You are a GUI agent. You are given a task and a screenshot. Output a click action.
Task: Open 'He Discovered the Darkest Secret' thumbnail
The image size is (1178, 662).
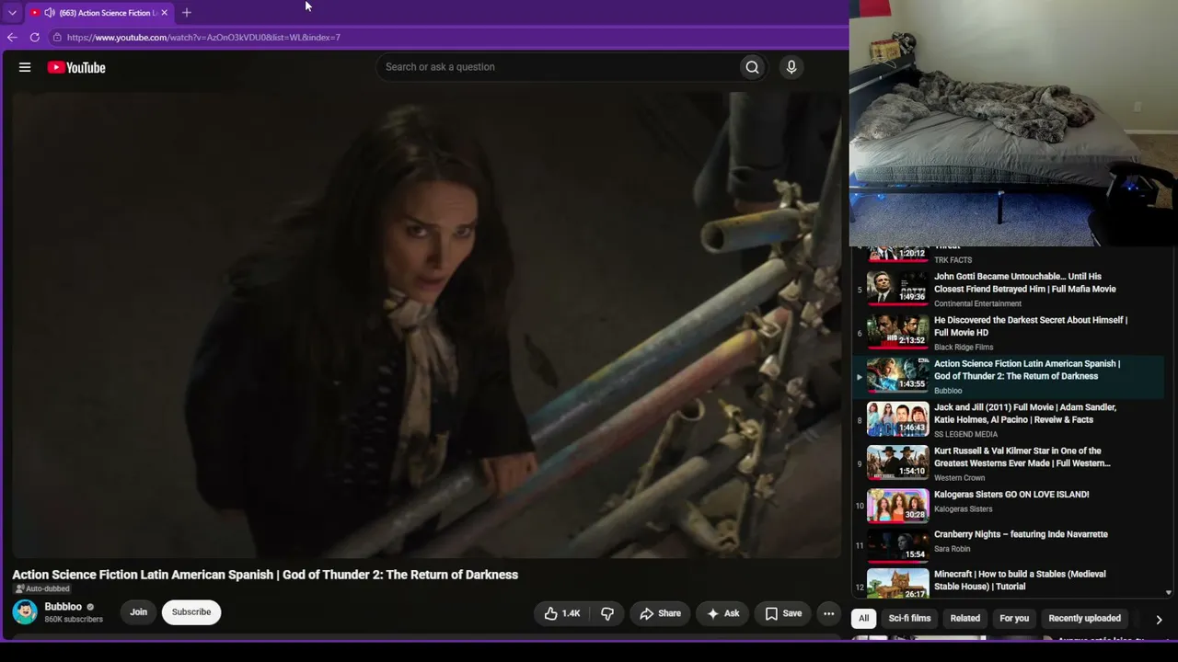tap(897, 332)
